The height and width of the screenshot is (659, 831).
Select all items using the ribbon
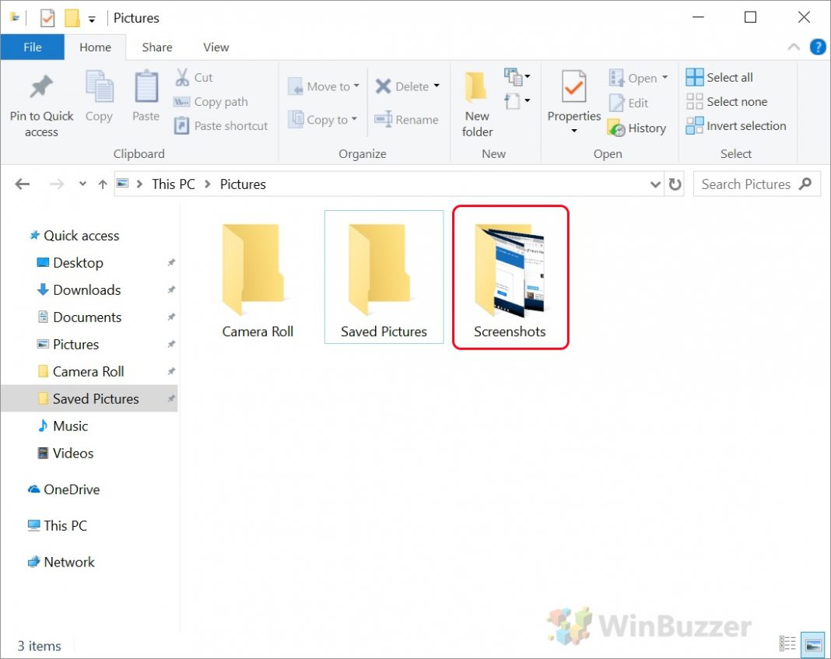719,76
